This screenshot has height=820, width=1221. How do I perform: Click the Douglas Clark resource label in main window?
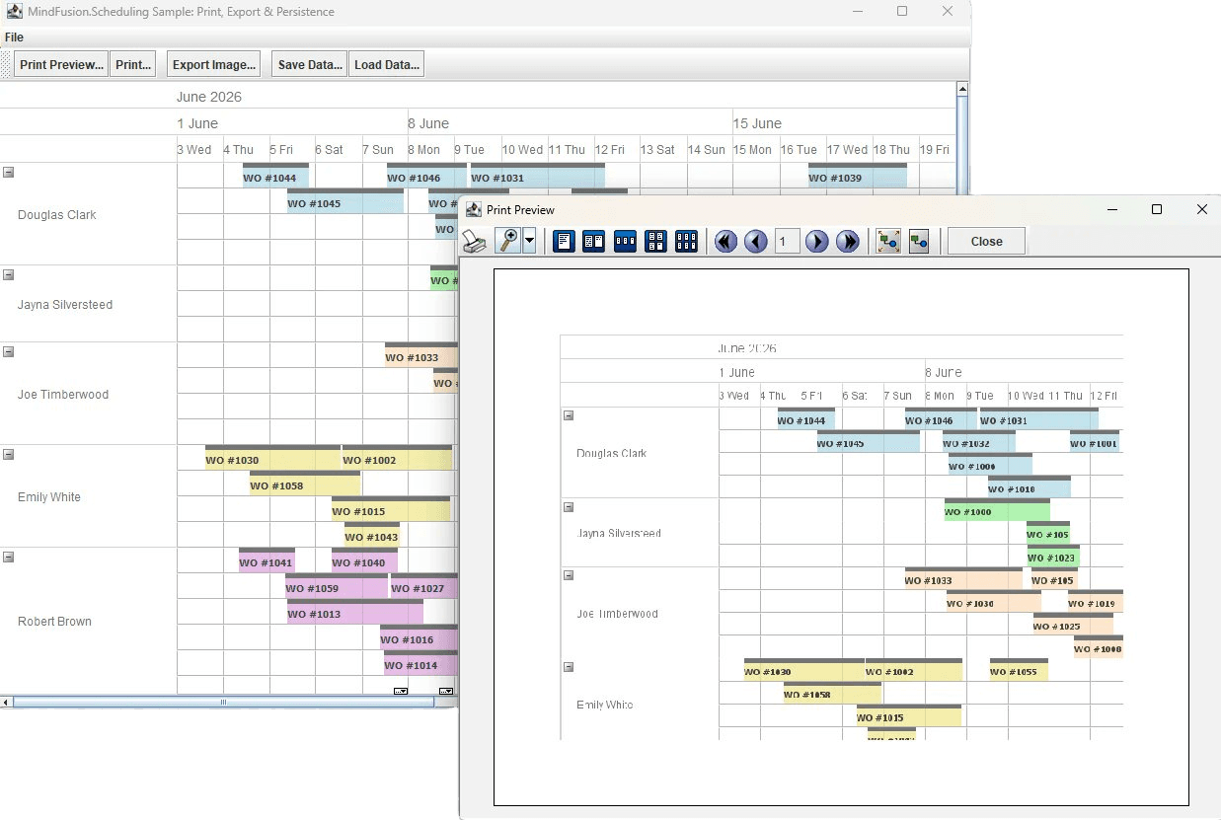[57, 214]
